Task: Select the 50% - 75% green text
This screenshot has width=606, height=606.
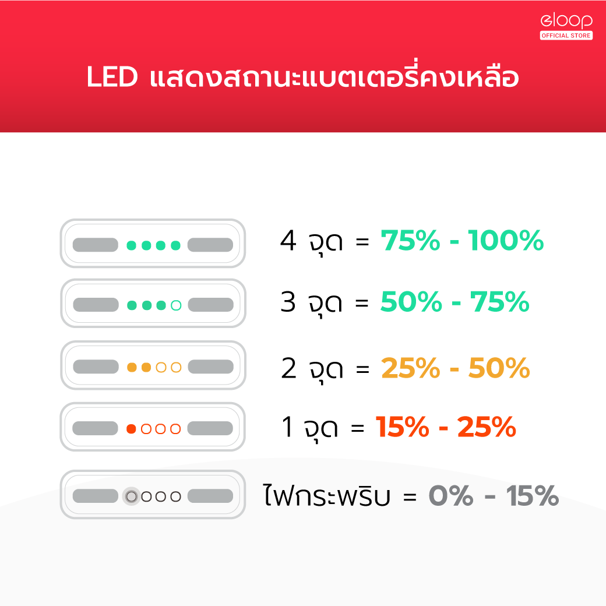Action: (x=455, y=302)
